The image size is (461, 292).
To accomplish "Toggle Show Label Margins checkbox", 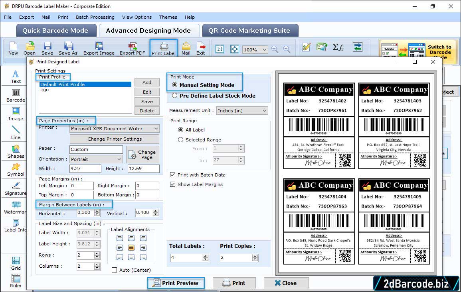I will click(172, 184).
